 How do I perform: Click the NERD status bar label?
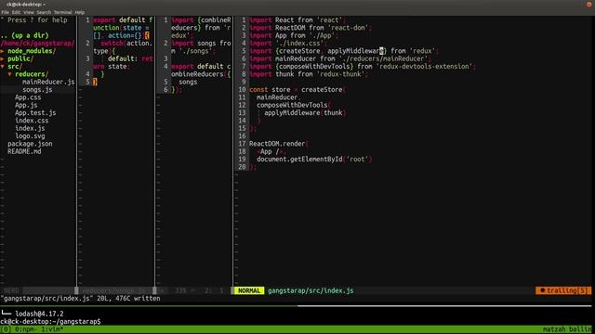pyautogui.click(x=11, y=290)
